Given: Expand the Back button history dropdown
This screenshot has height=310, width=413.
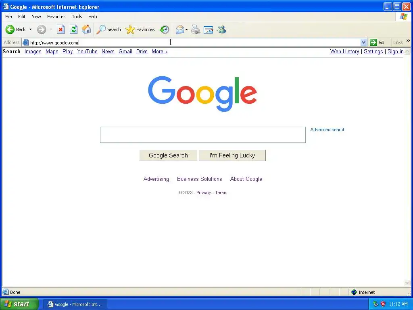Looking at the screenshot, I should click(x=30, y=29).
